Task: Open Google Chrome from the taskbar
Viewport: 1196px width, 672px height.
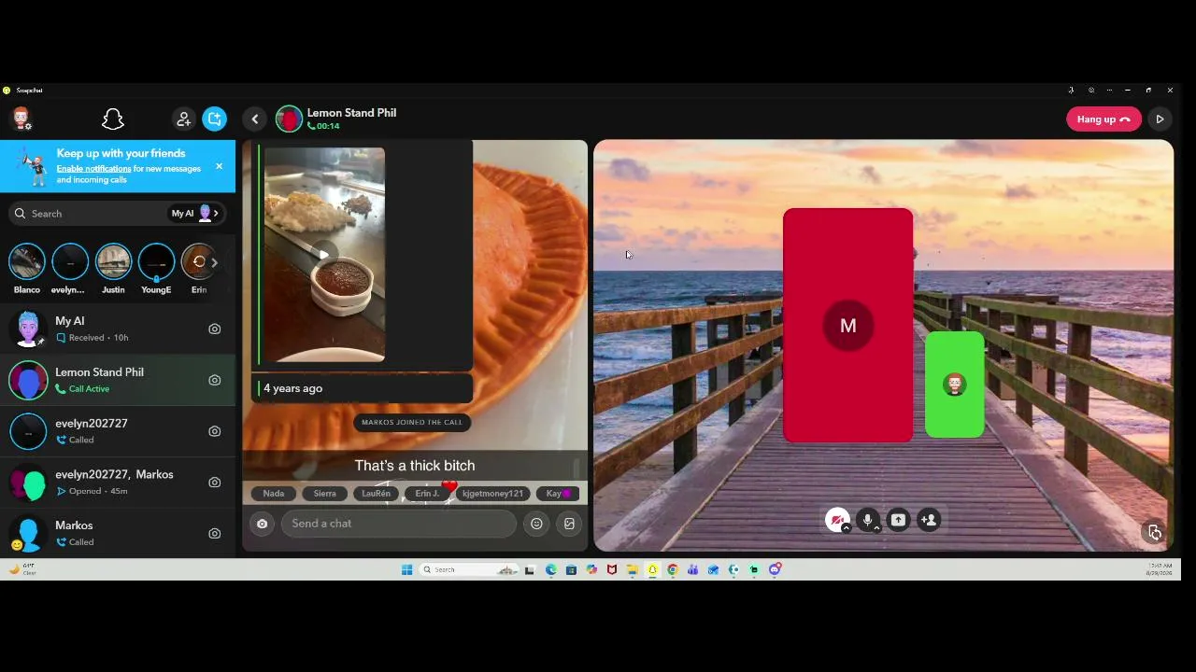Action: (x=672, y=569)
